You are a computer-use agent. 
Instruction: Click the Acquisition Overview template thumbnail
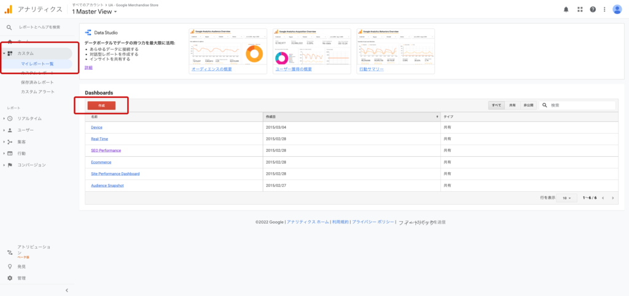[x=311, y=47]
